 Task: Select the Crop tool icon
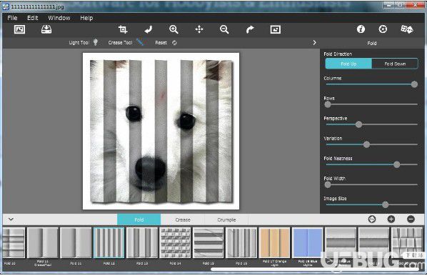click(123, 29)
